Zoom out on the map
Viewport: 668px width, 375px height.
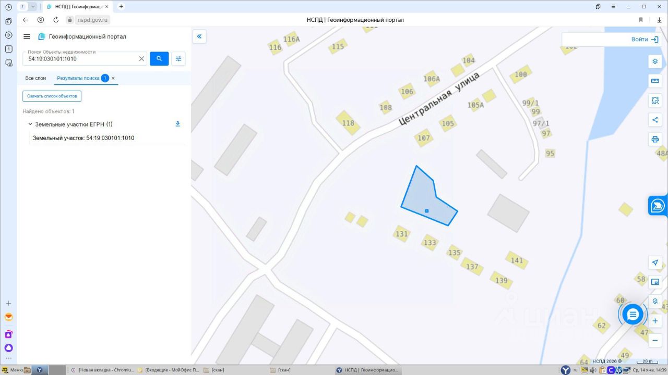click(x=655, y=340)
